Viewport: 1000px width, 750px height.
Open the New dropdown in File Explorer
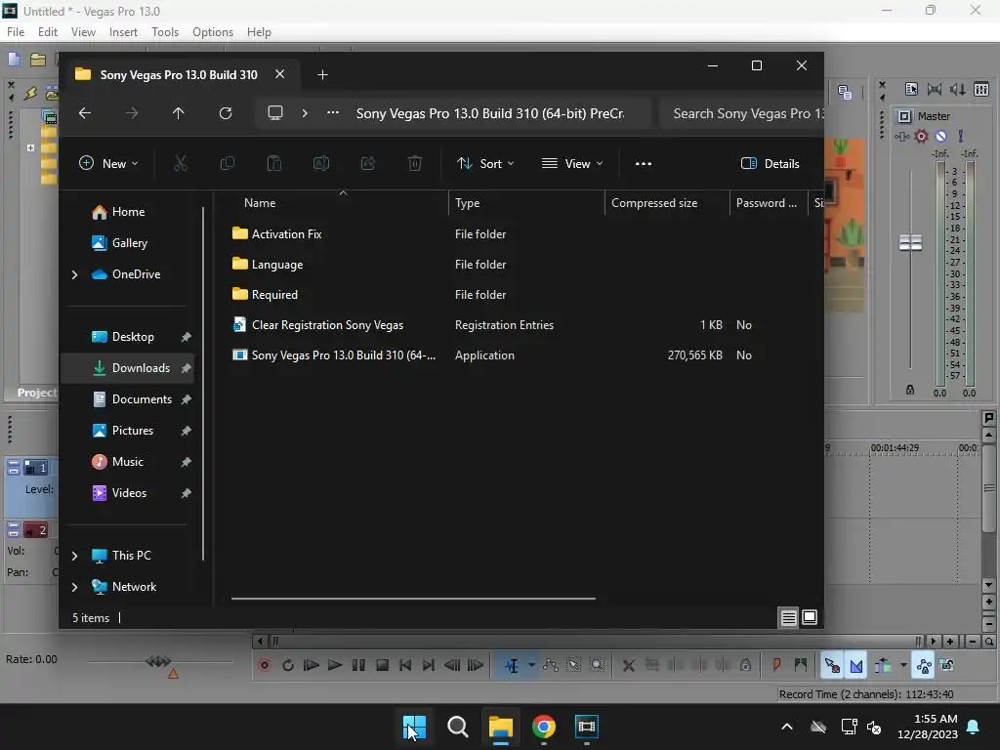click(x=108, y=164)
